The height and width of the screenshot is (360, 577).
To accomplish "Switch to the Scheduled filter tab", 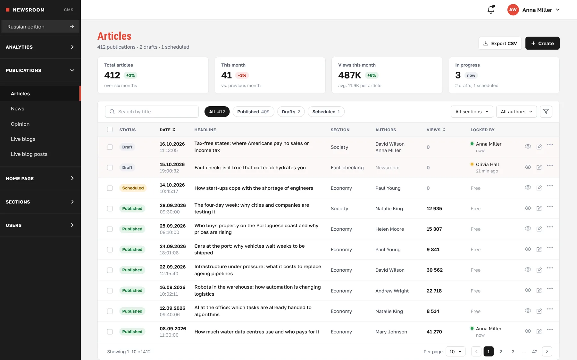I will (326, 112).
